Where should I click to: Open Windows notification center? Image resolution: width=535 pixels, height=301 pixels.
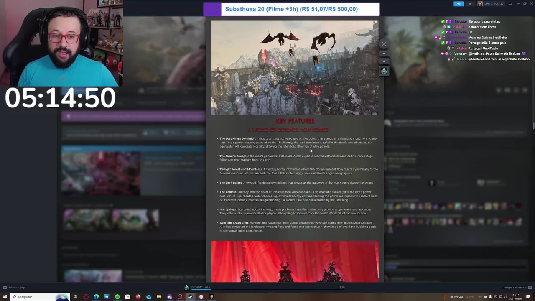coord(528,297)
